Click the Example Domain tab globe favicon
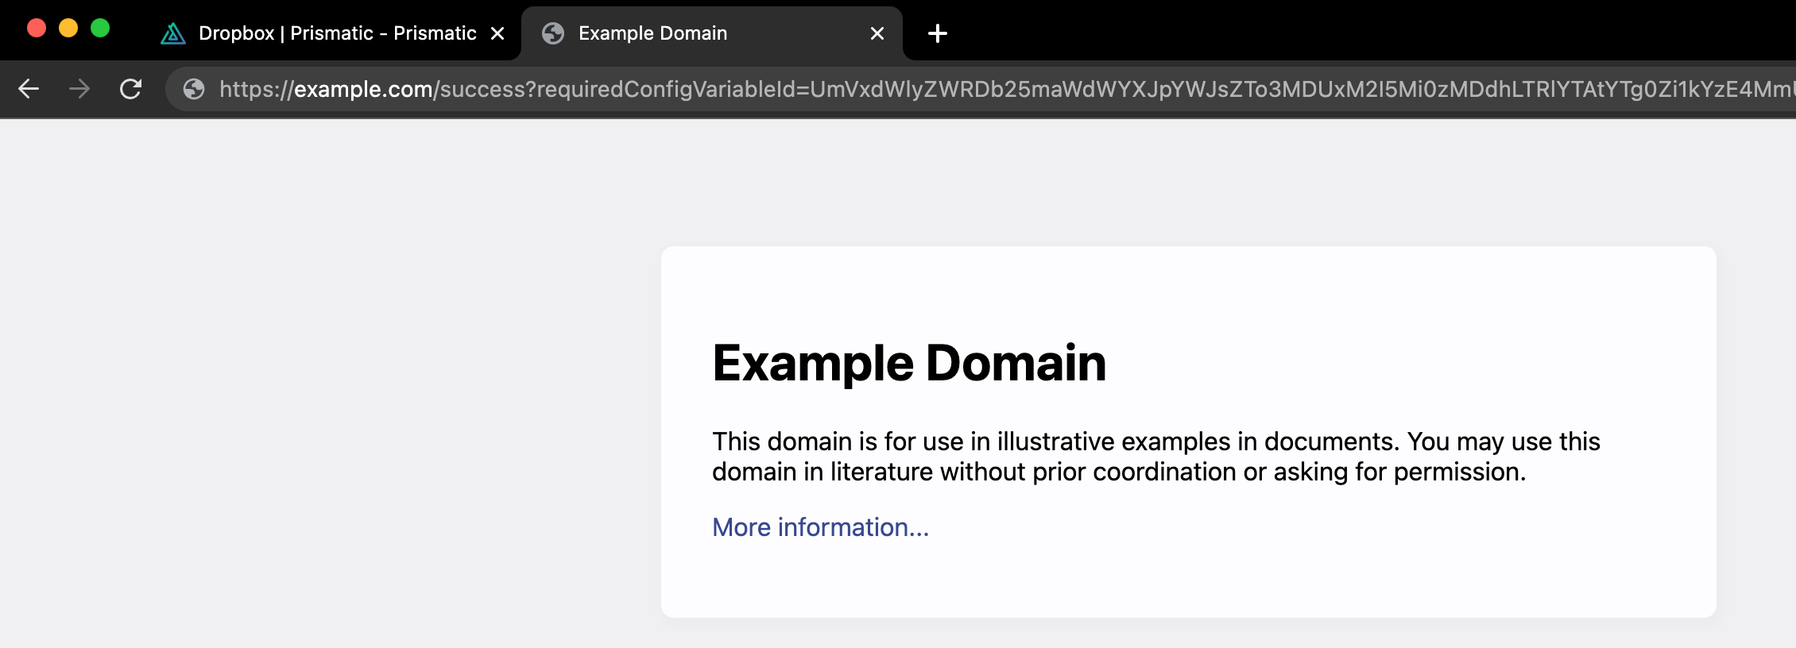Viewport: 1796px width, 648px height. pos(553,33)
